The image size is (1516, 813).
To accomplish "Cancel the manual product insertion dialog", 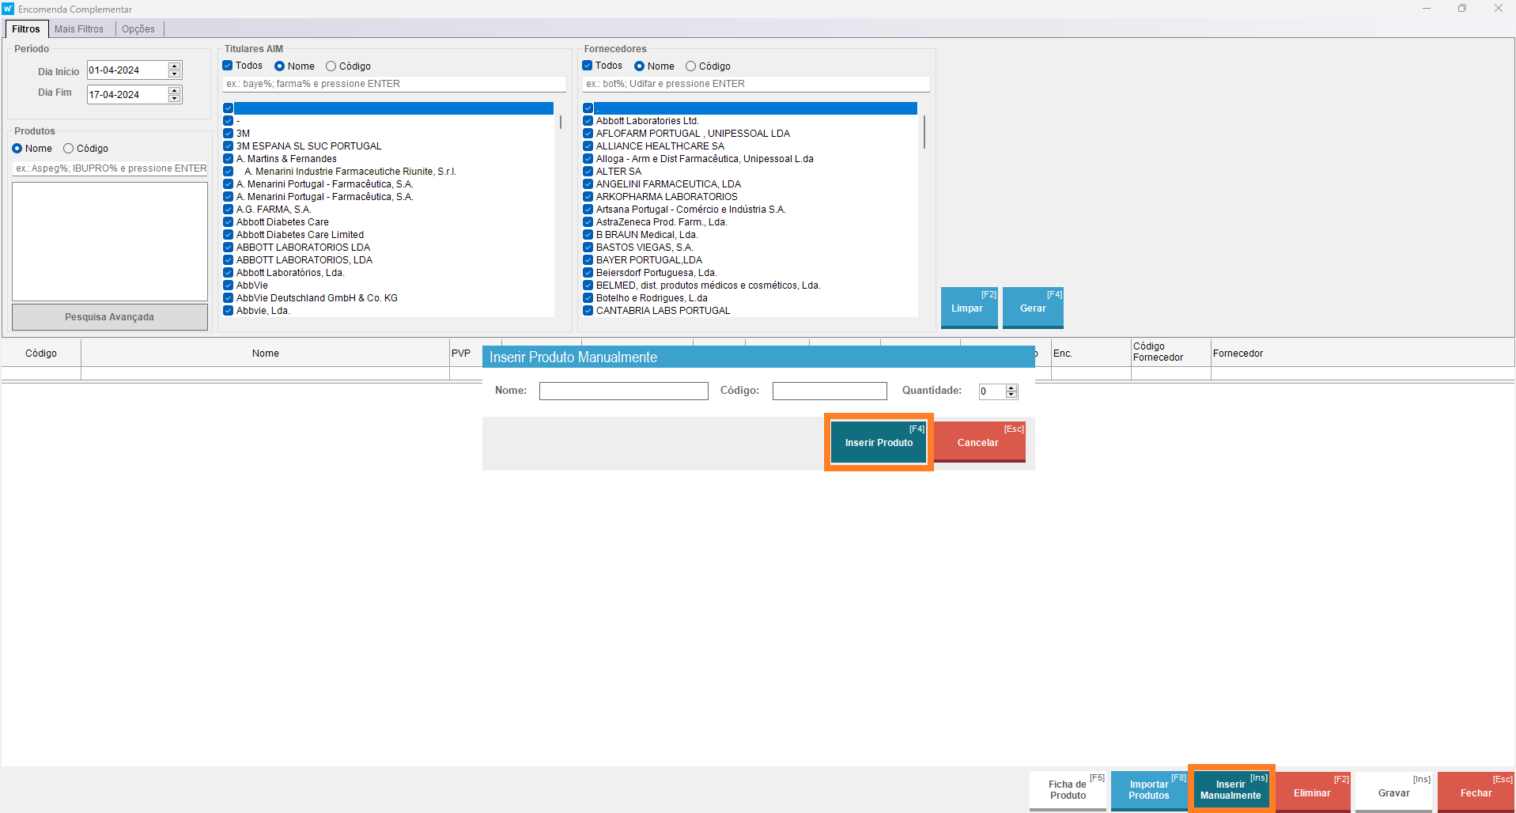I will (978, 442).
